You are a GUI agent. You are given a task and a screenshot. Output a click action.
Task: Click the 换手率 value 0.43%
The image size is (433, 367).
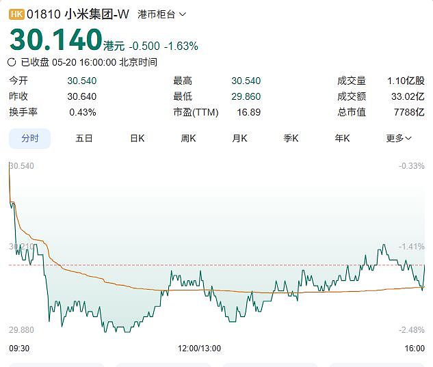point(83,112)
